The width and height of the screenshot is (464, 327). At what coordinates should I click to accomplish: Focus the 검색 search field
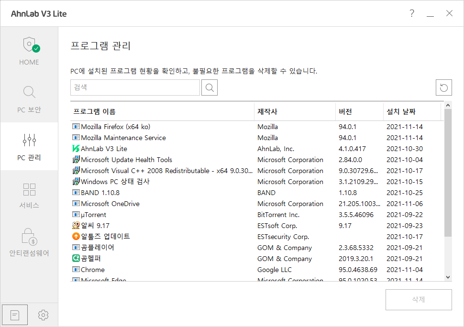(135, 87)
